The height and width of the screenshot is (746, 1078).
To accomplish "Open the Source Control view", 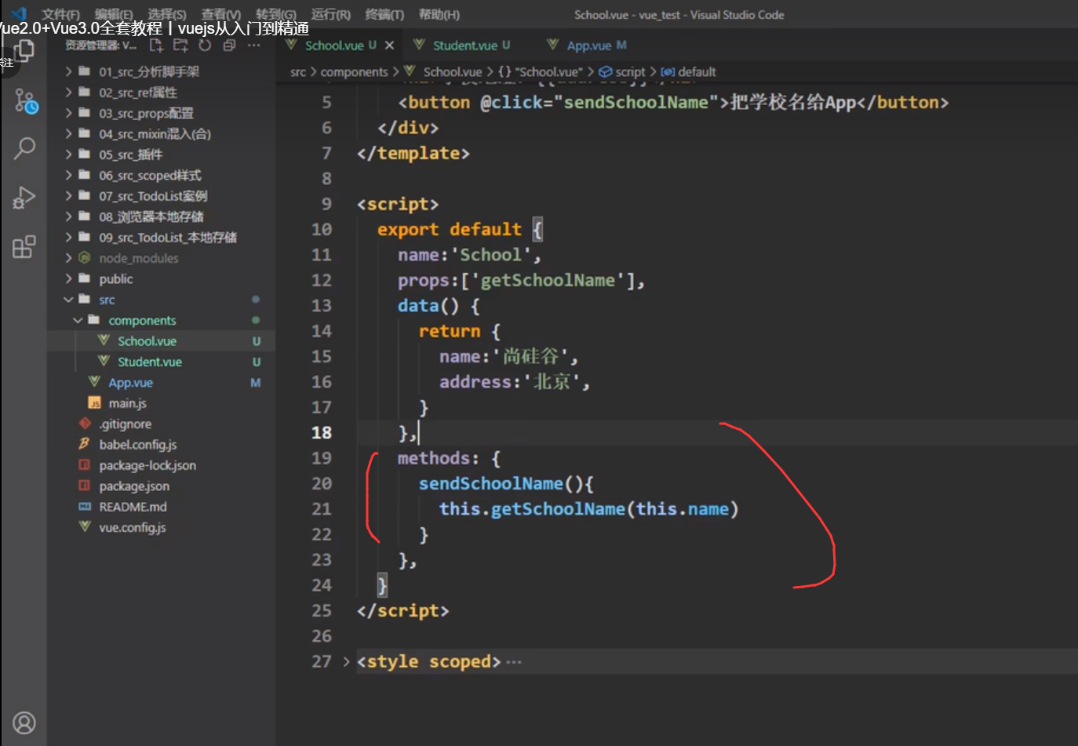I will pos(25,100).
